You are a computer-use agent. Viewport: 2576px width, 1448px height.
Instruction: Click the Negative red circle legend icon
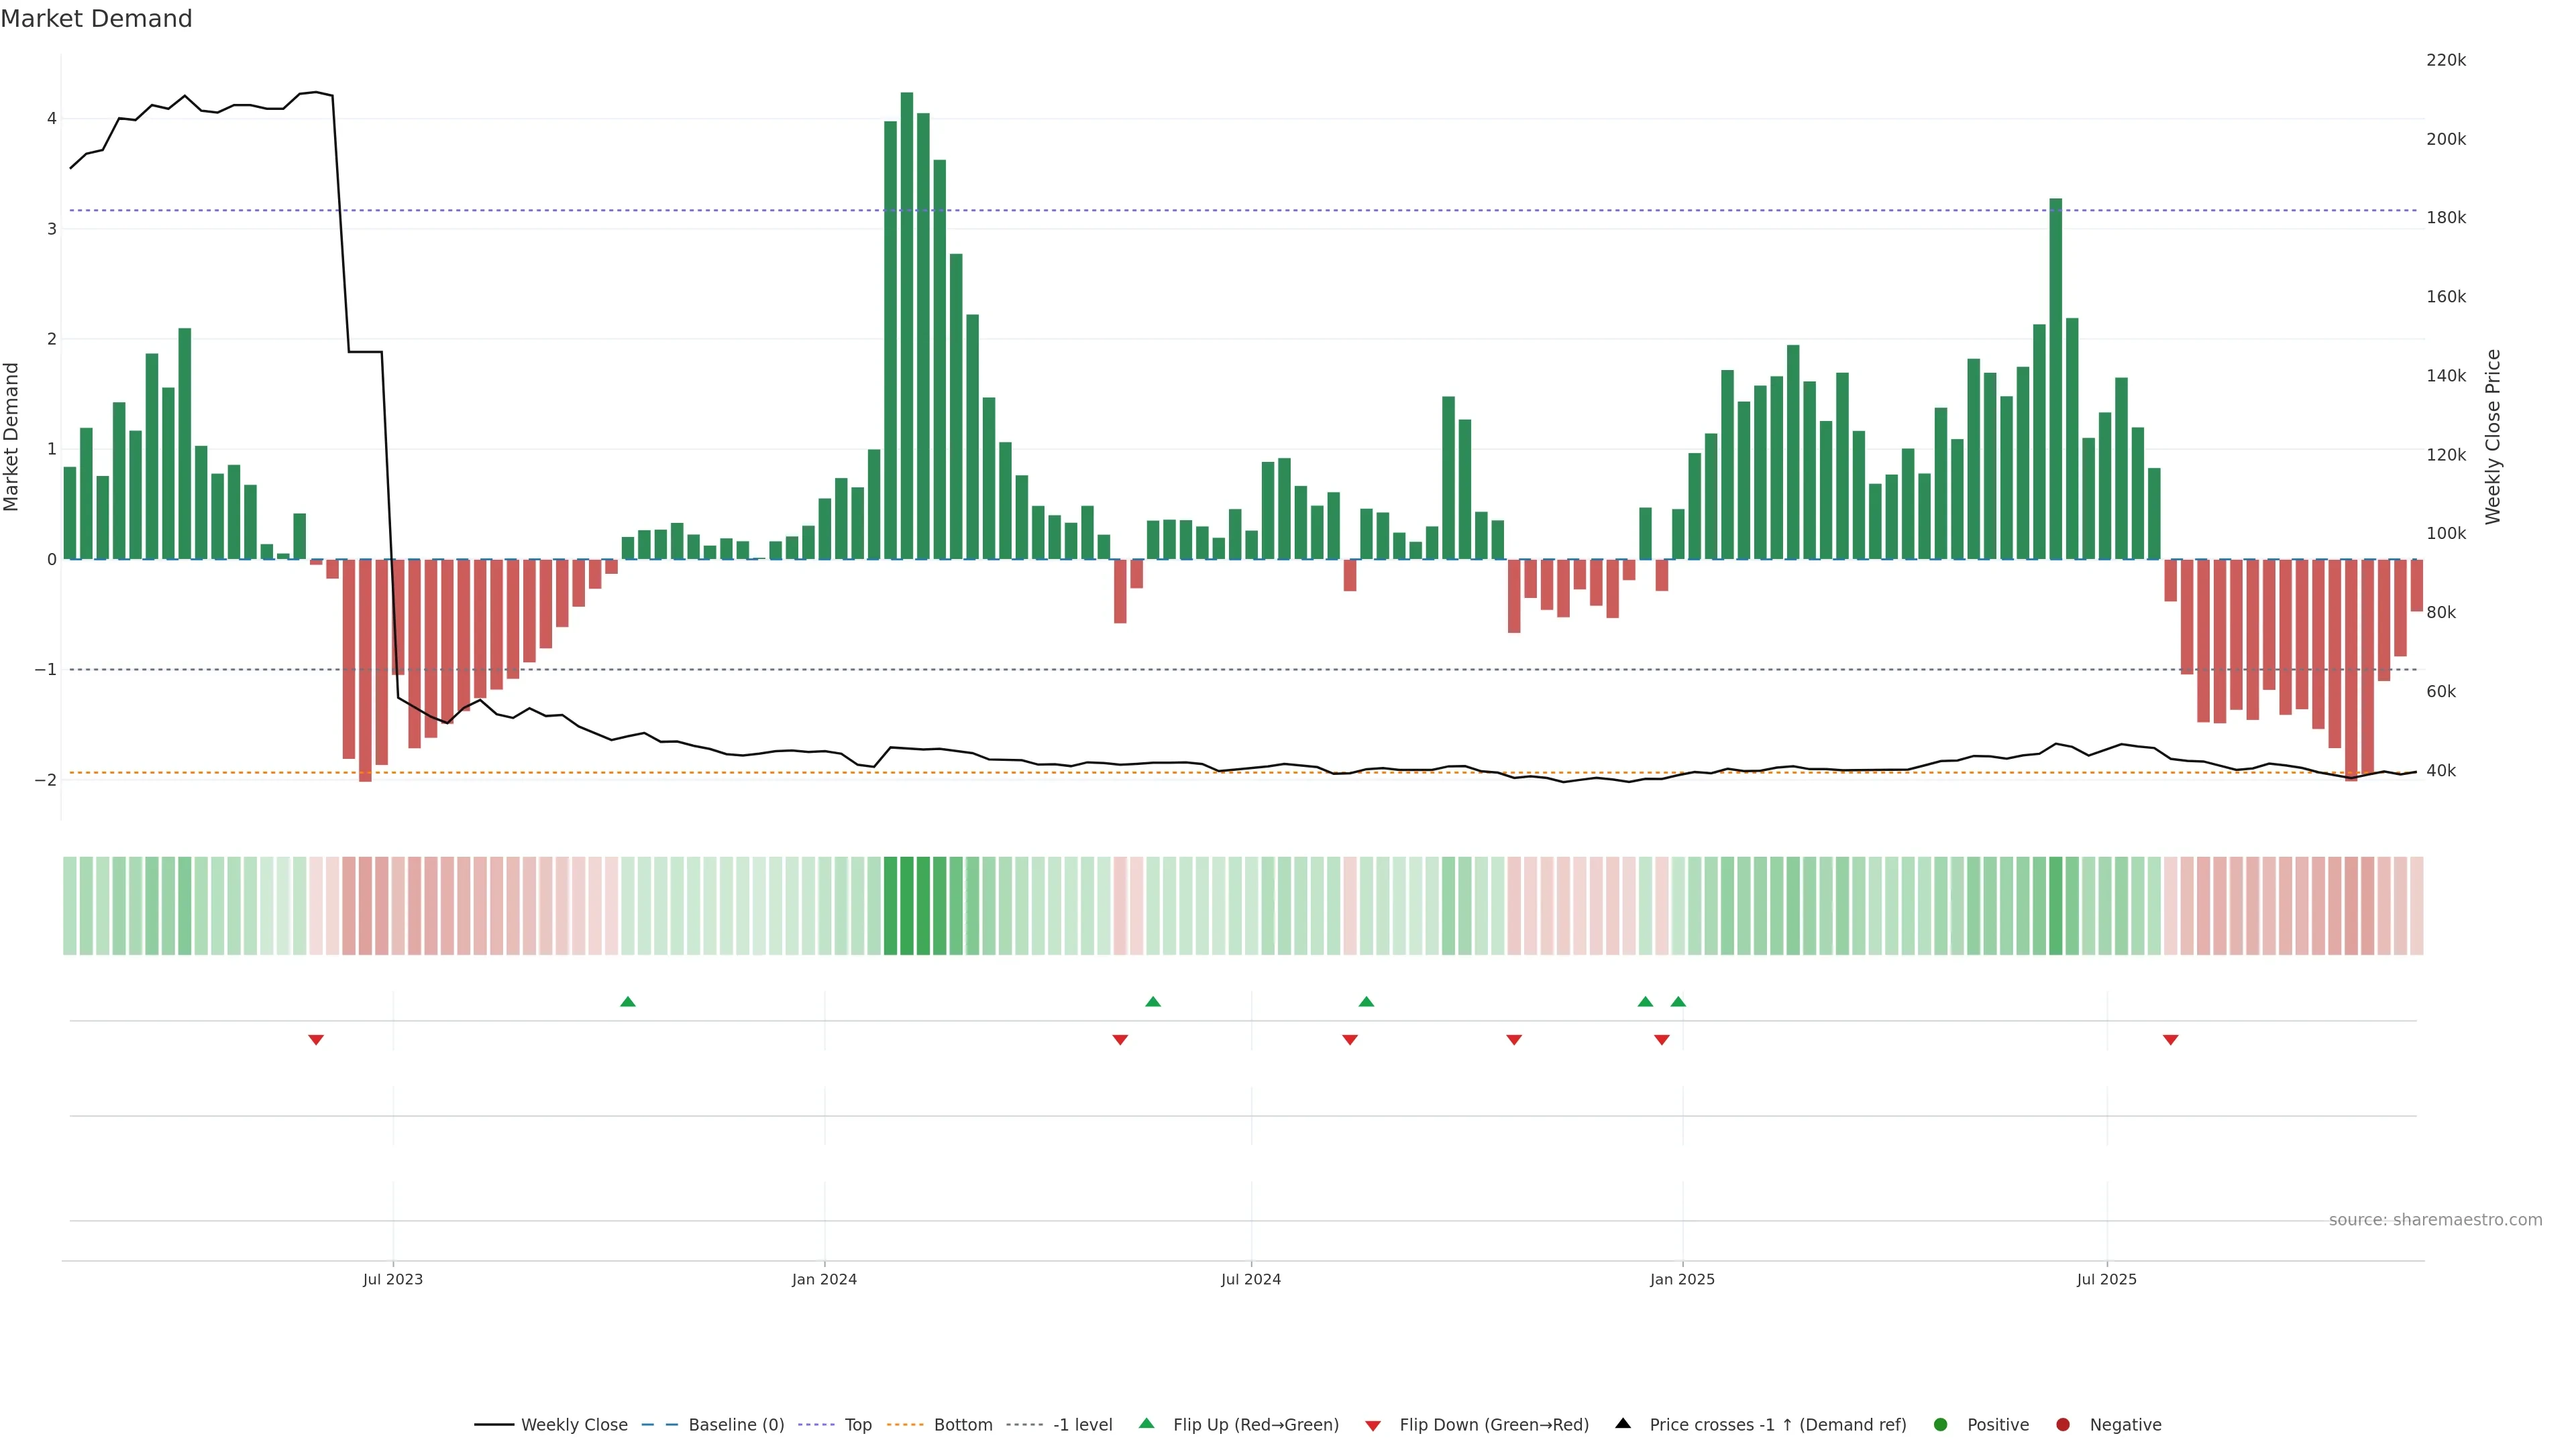(2063, 1424)
